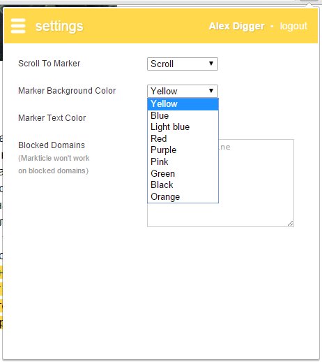
Task: Open the hamburger menu icon
Action: coord(18,26)
